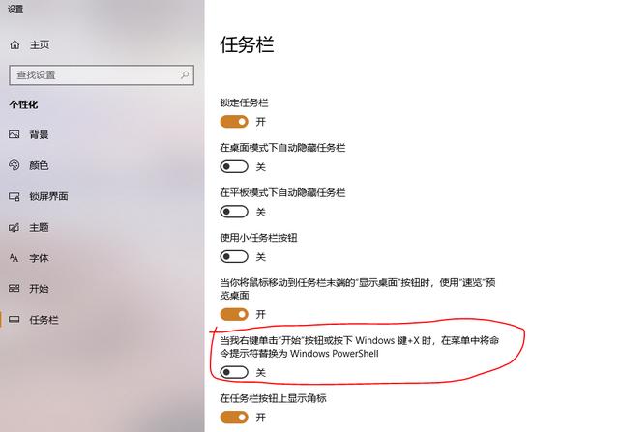Viewport: 619px width, 432px height.
Task: Disable the 速览 preview desktop toggle
Action: [234, 314]
